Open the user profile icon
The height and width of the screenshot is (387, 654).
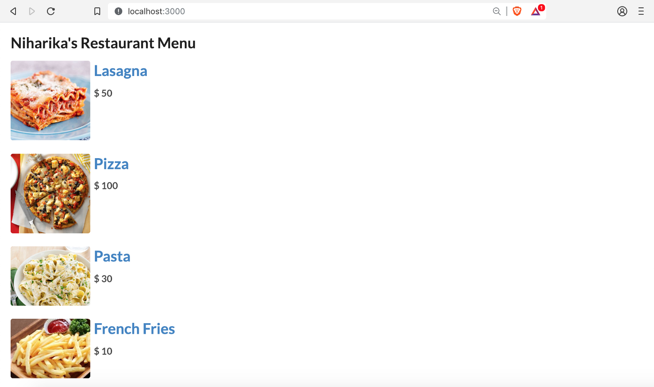[x=622, y=11]
